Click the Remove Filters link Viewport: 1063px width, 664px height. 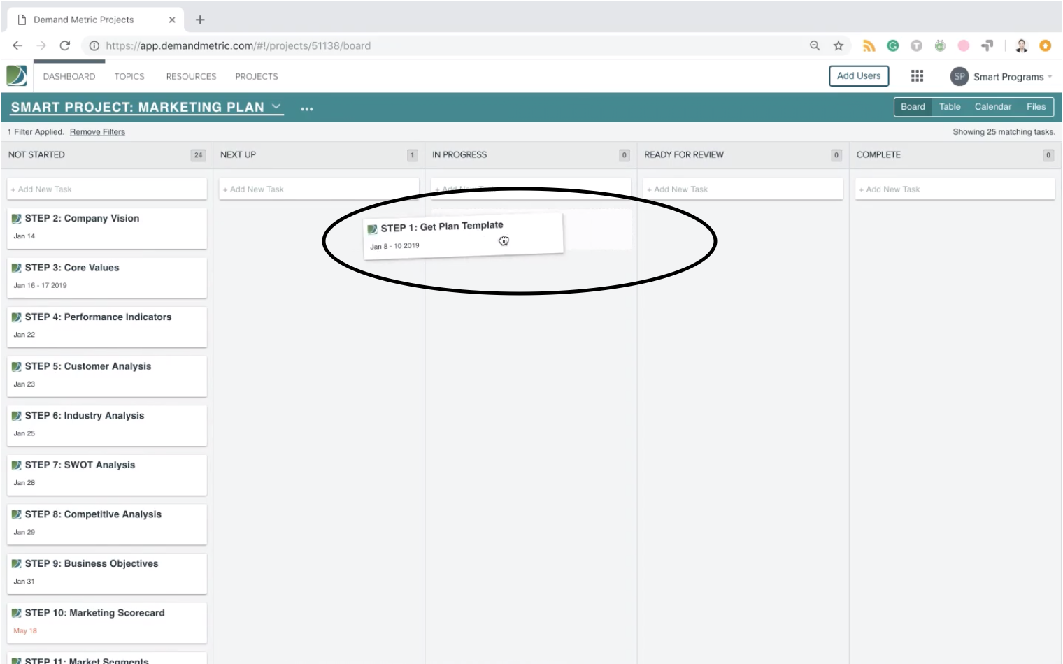click(x=97, y=132)
